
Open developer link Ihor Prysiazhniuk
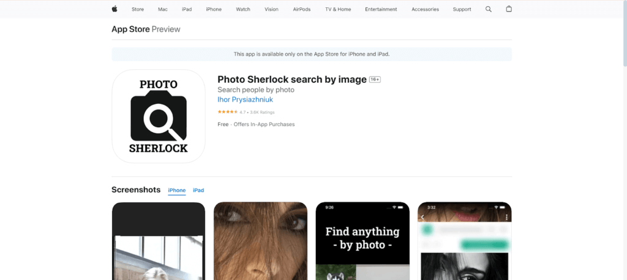point(246,99)
